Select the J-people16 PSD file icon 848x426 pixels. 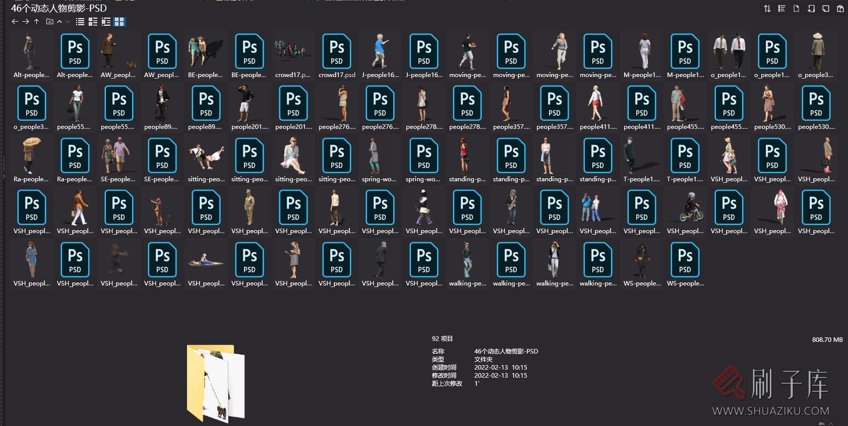pos(424,51)
